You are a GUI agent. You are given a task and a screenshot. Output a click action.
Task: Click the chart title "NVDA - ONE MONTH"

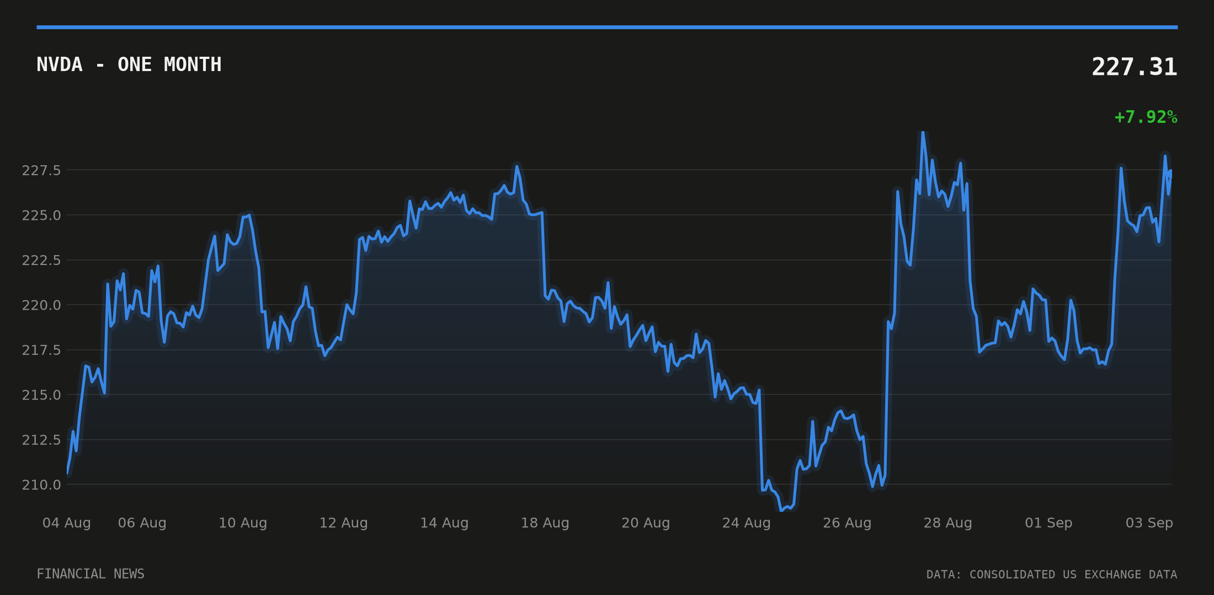129,64
